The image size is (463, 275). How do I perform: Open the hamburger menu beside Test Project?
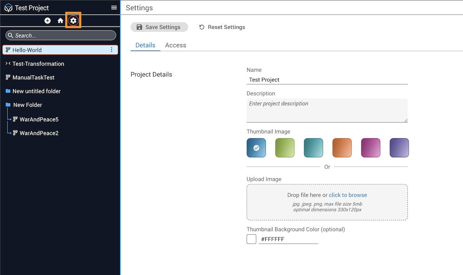(114, 8)
